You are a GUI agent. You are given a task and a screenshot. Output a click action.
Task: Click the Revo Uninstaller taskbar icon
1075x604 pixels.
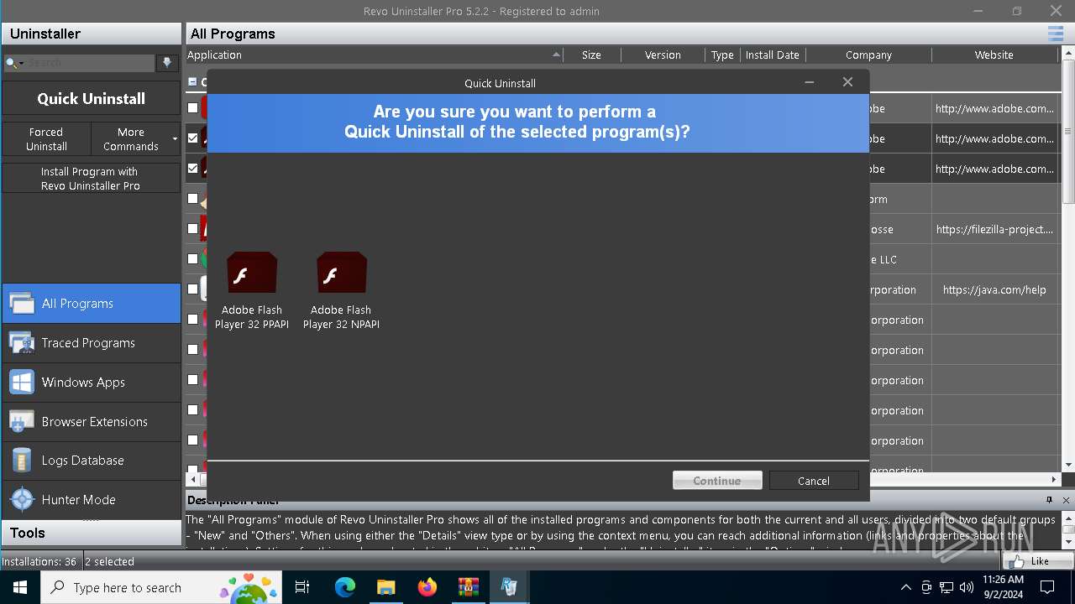click(x=509, y=587)
